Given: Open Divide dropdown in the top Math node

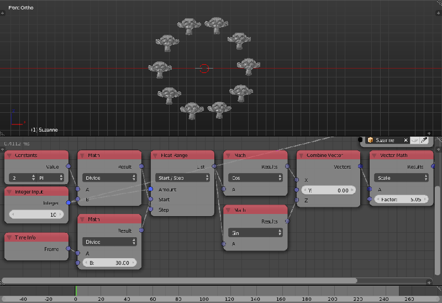Looking at the screenshot, I should (109, 177).
